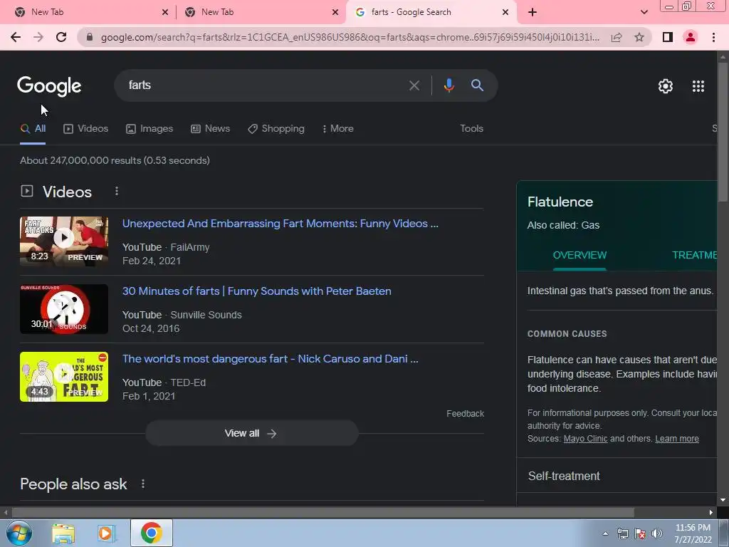This screenshot has width=729, height=547.
Task: Open the taskbar clock showing 11:56 PM
Action: pyautogui.click(x=693, y=533)
